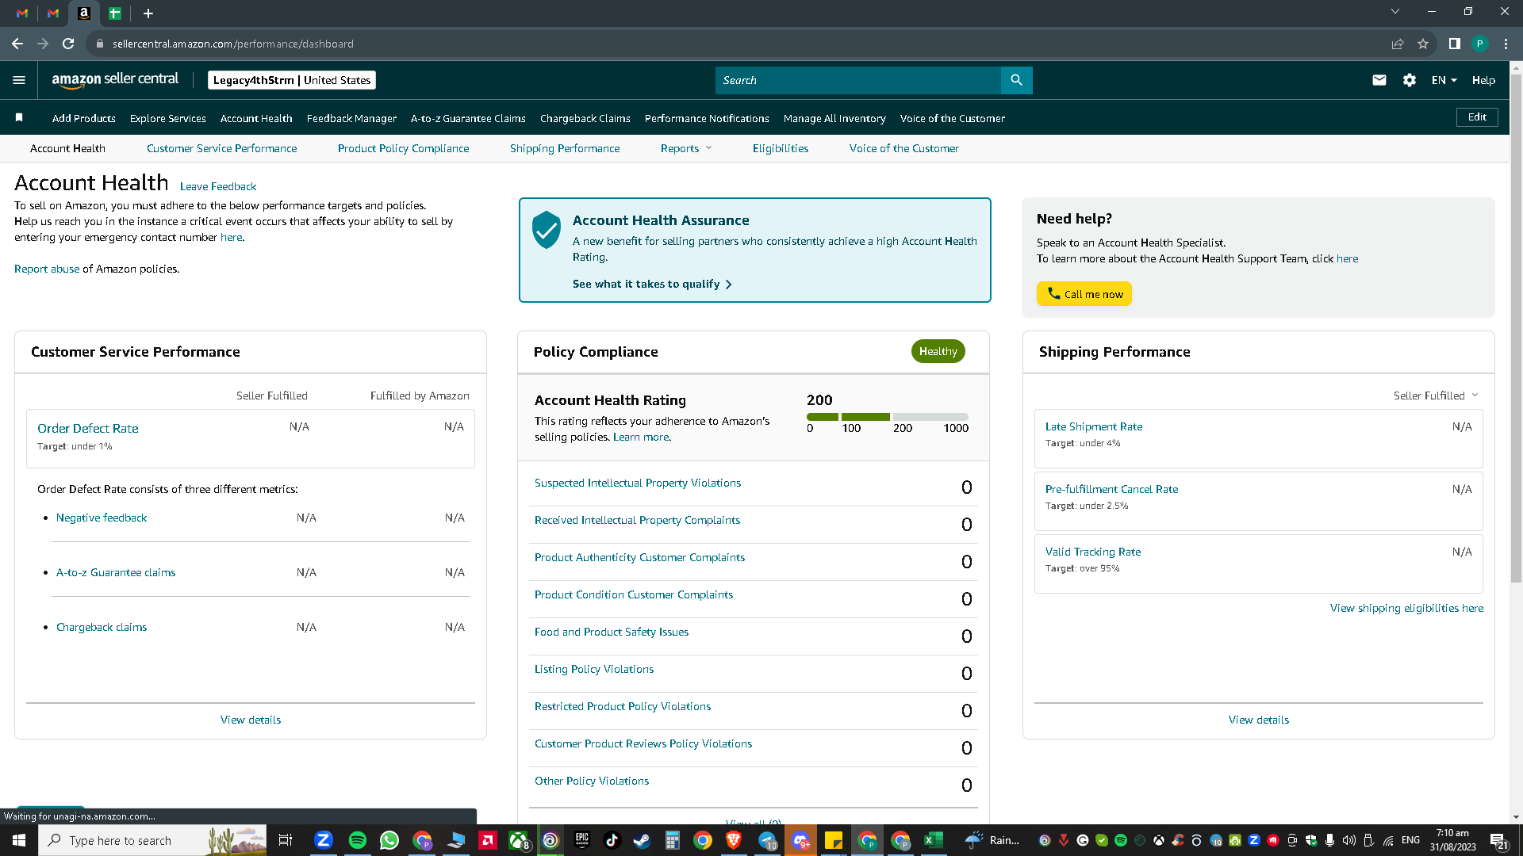Share this page via the address bar icon
Viewport: 1523px width, 856px height.
click(x=1398, y=44)
